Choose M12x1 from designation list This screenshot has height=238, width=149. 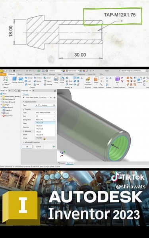coord(45,132)
